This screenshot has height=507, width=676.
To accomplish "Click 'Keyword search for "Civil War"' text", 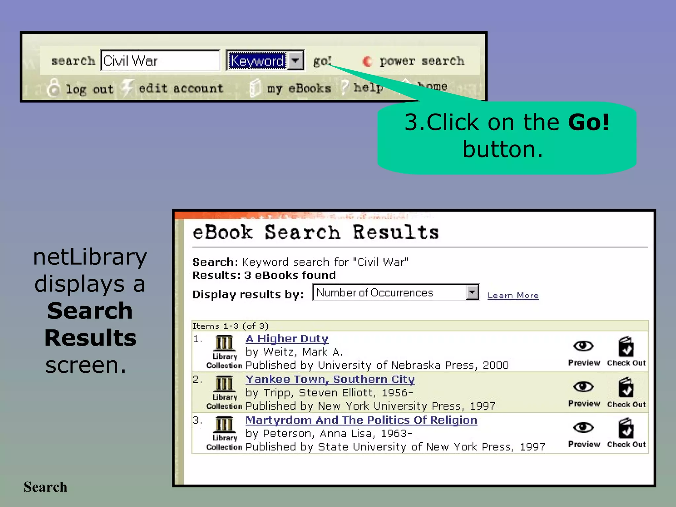I will 325,262.
